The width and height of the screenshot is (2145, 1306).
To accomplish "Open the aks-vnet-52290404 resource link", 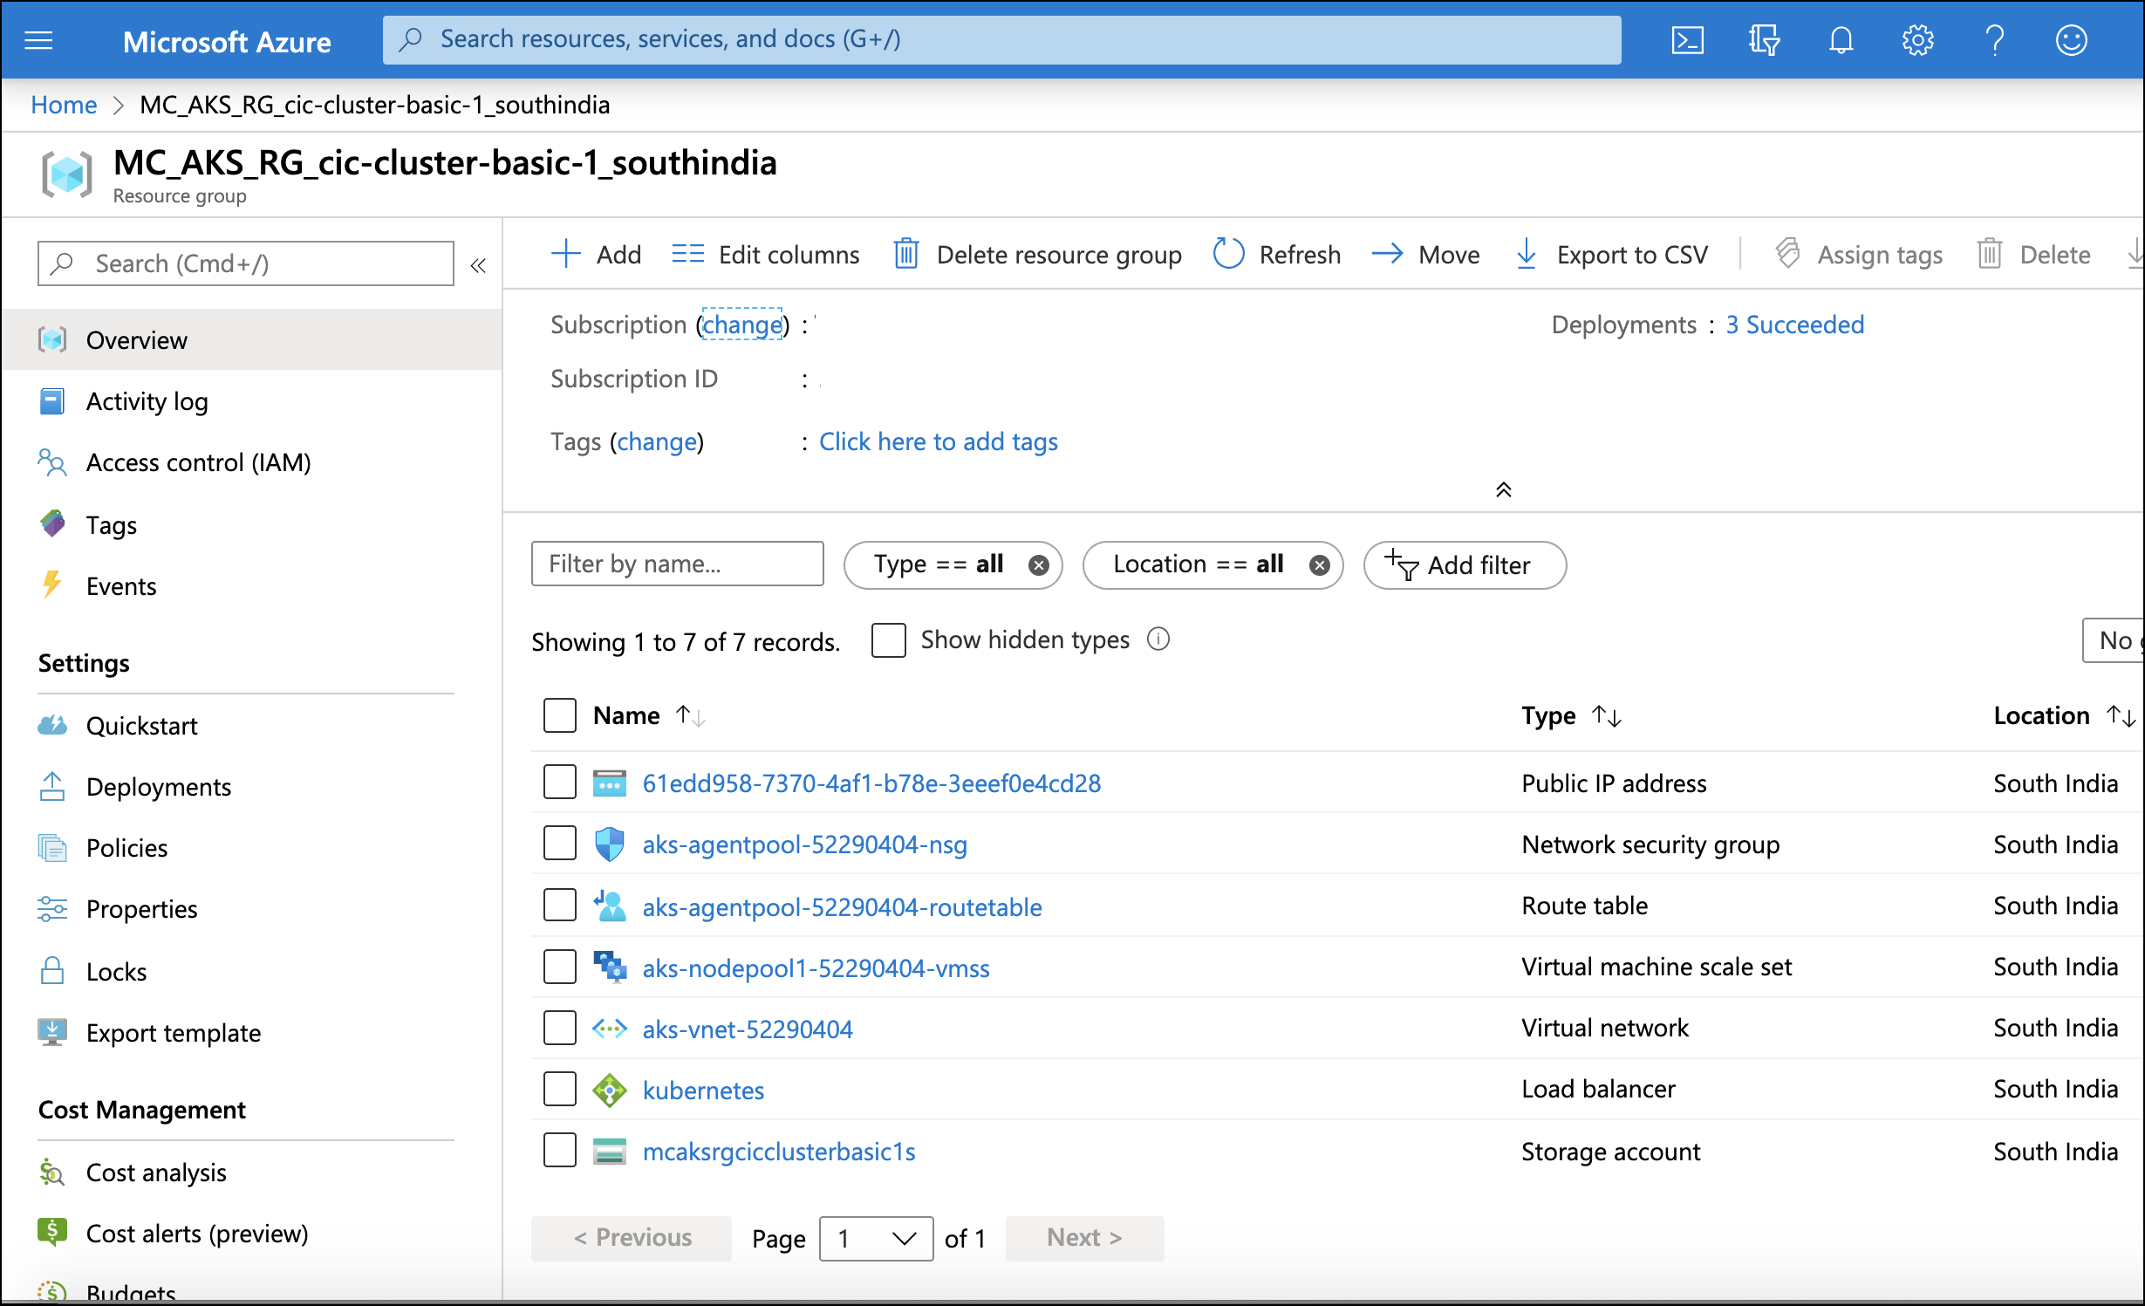I will pyautogui.click(x=748, y=1029).
